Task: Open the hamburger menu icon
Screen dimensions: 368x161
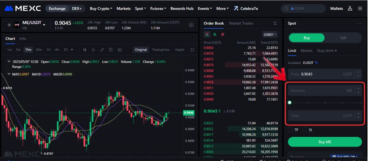Action: click(x=360, y=8)
